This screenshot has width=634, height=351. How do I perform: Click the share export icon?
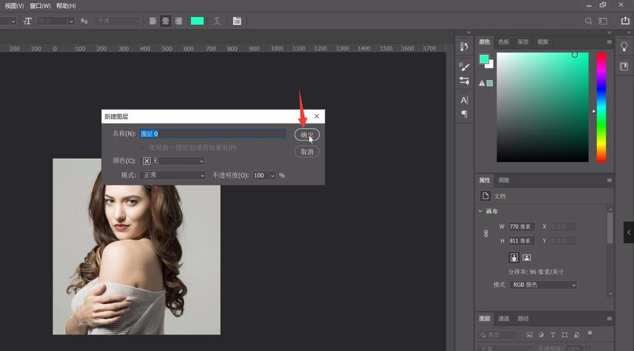[x=625, y=21]
